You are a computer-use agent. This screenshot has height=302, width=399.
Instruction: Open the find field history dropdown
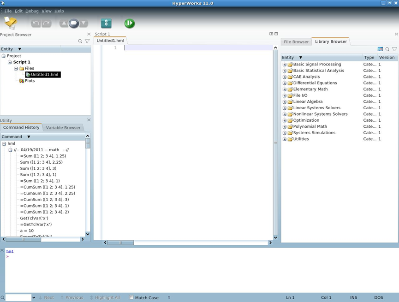click(34, 297)
